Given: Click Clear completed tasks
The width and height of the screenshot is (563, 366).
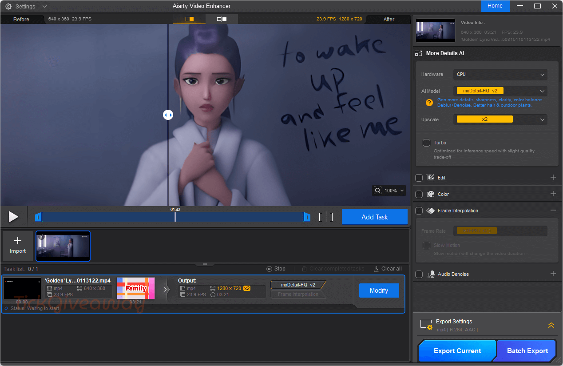Looking at the screenshot, I should pos(333,269).
